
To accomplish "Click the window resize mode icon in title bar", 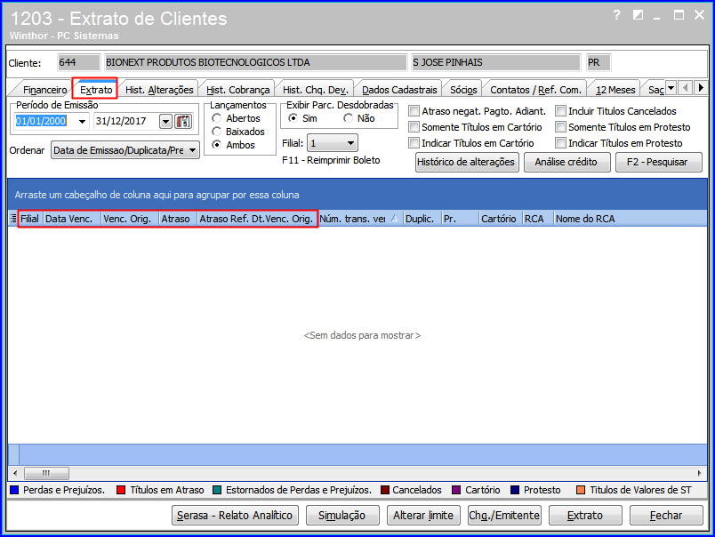I will pos(638,15).
